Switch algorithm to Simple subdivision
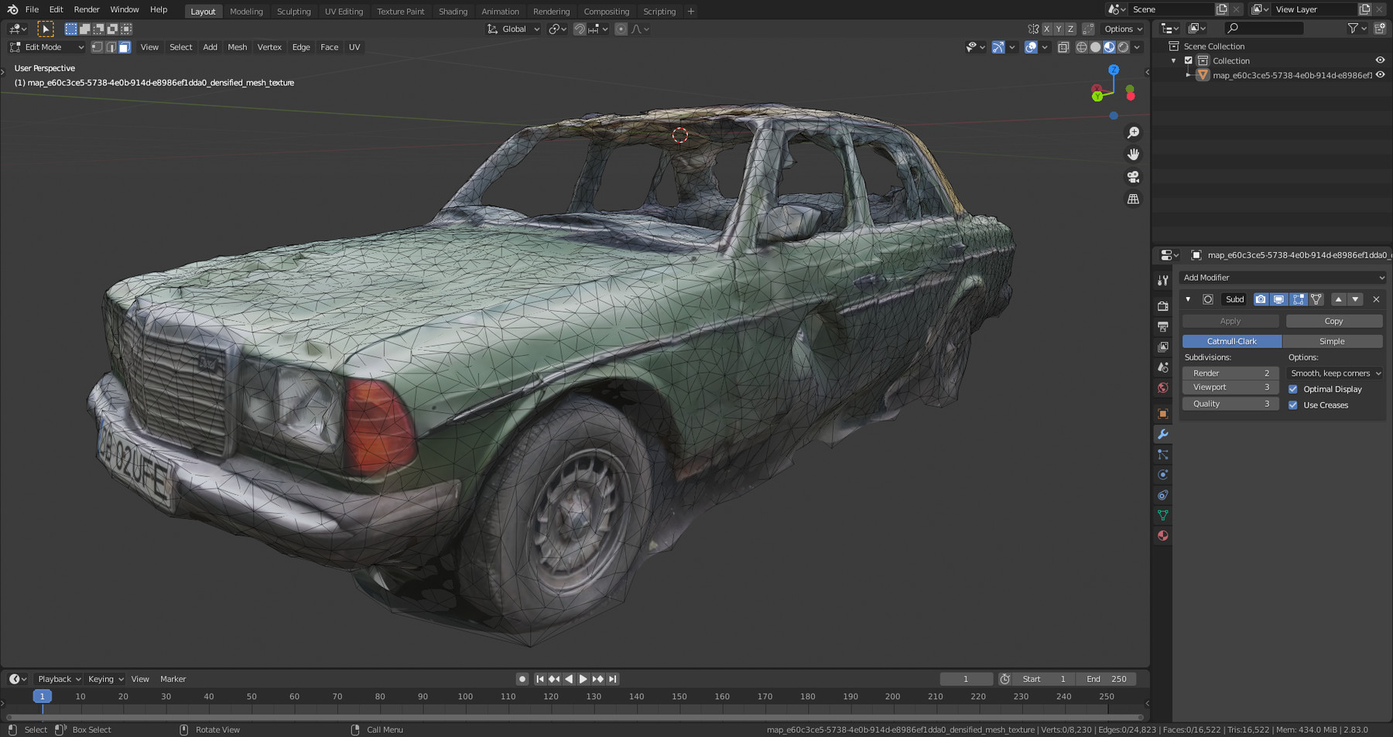1393x737 pixels. click(x=1333, y=340)
